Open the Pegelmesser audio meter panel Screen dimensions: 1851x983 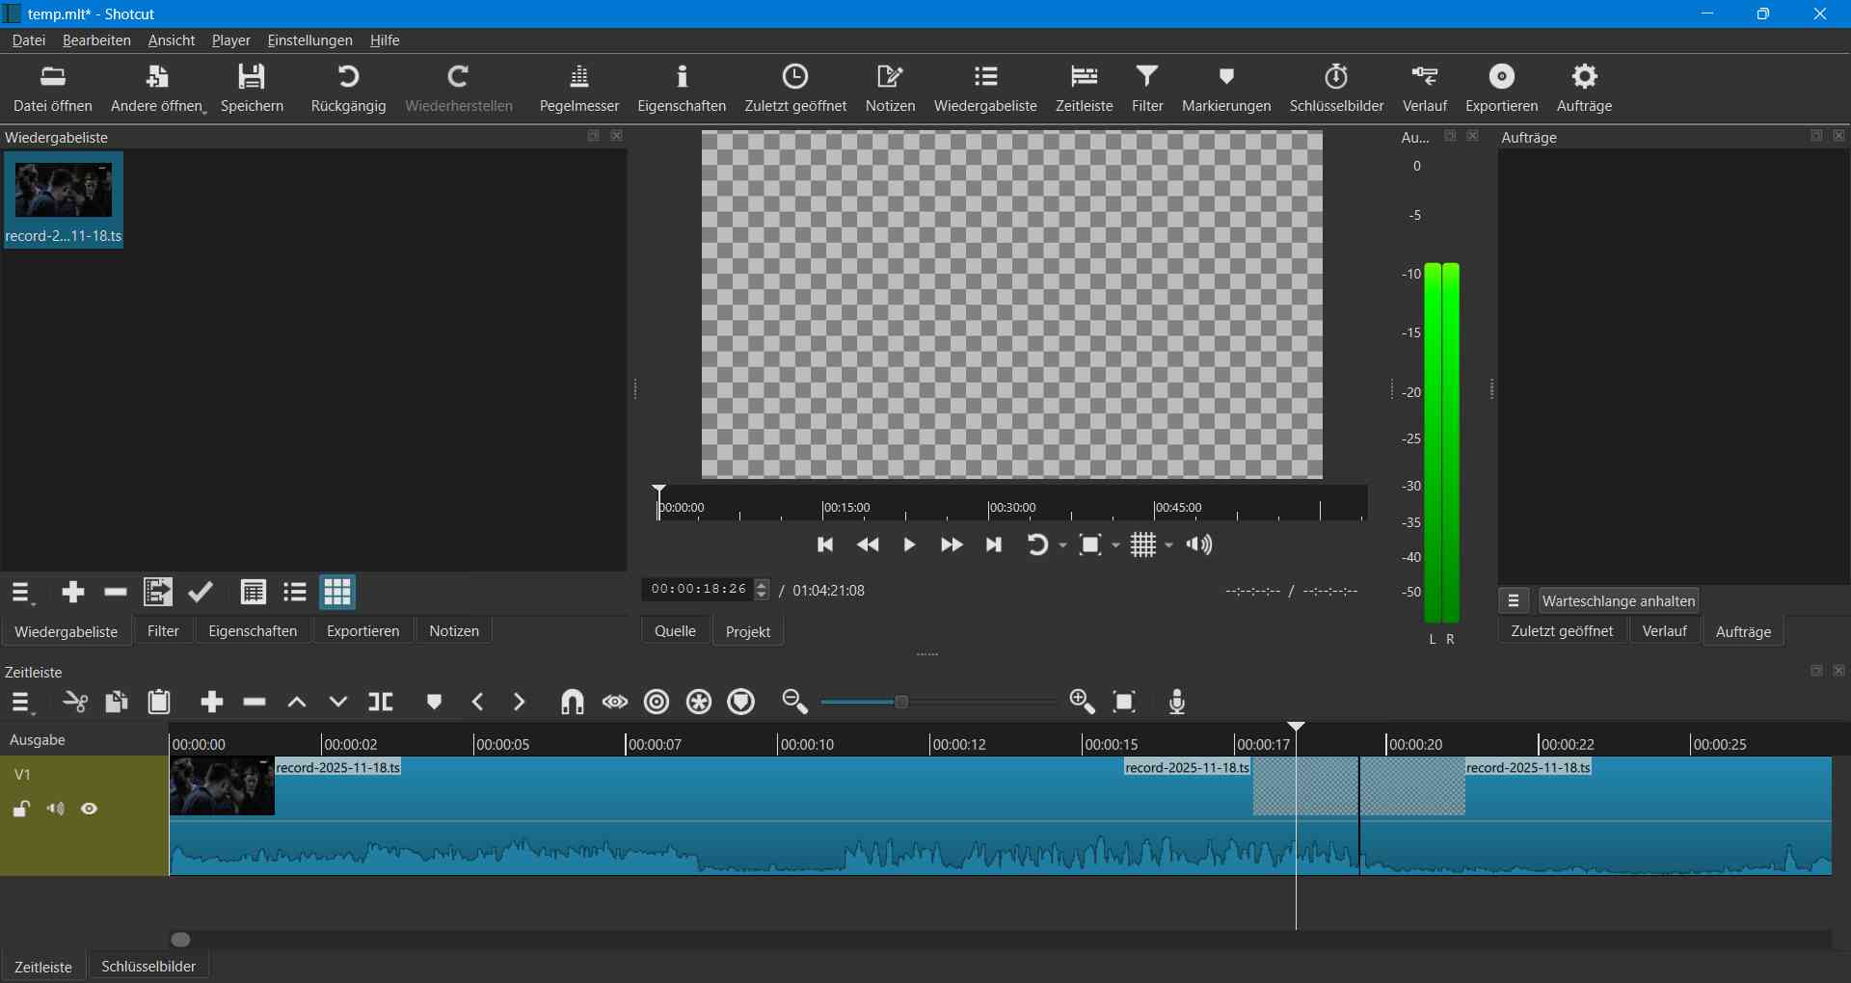coord(578,88)
